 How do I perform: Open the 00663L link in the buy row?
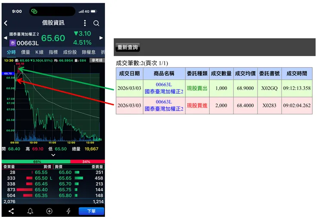click(164, 102)
